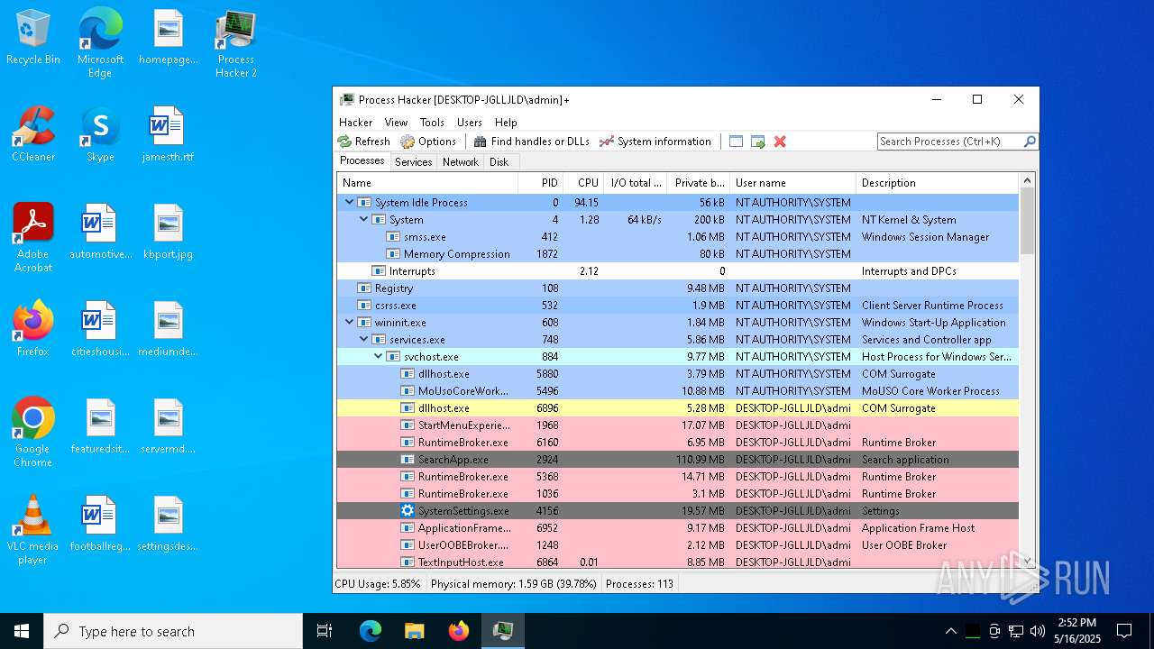
Task: Switch to the Services tab
Action: tap(413, 162)
